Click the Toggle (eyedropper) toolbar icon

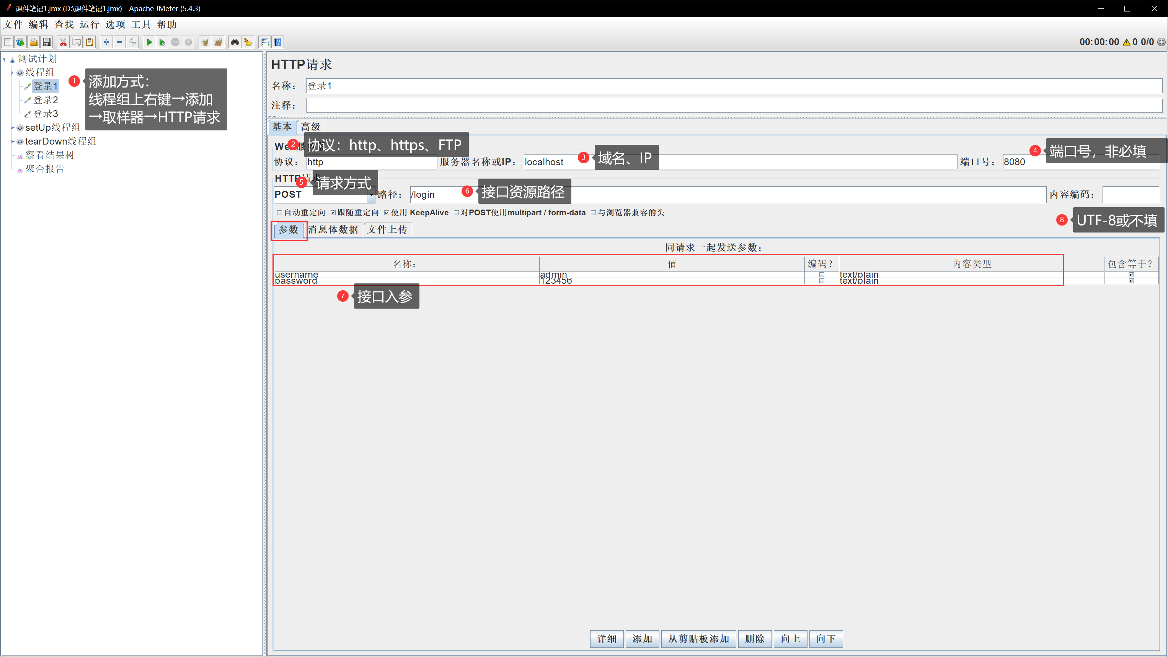pyautogui.click(x=132, y=42)
